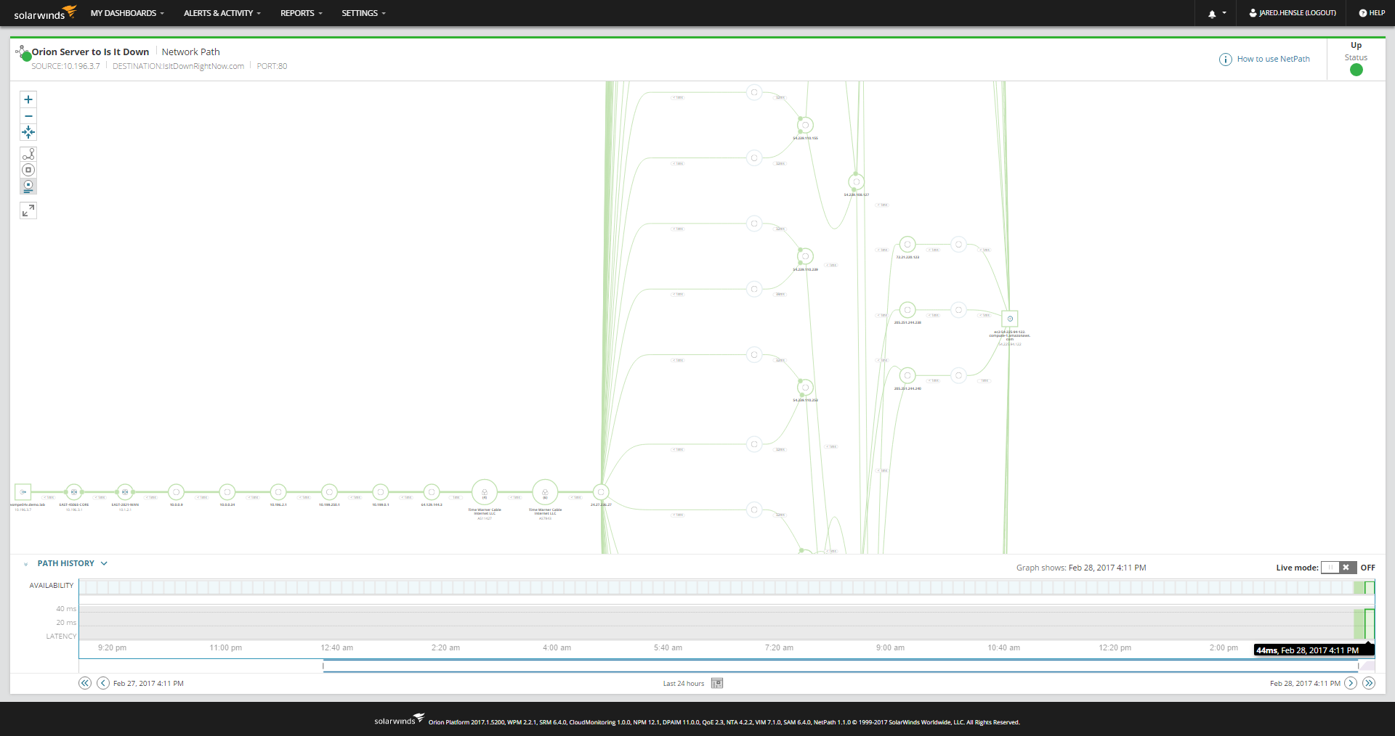Image resolution: width=1395 pixels, height=736 pixels.
Task: Expand the notifications dropdown arrow
Action: coord(1224,13)
